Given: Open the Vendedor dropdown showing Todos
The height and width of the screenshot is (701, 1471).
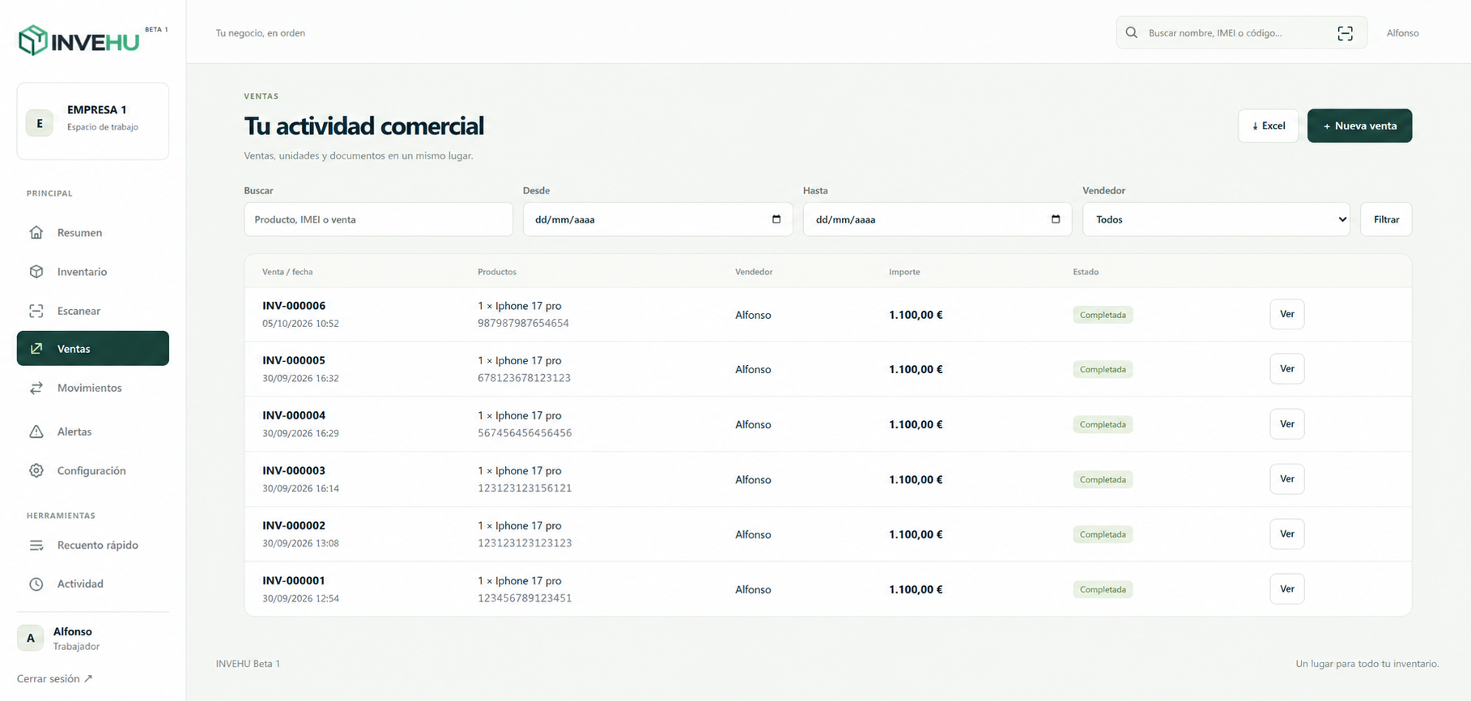Looking at the screenshot, I should tap(1216, 219).
